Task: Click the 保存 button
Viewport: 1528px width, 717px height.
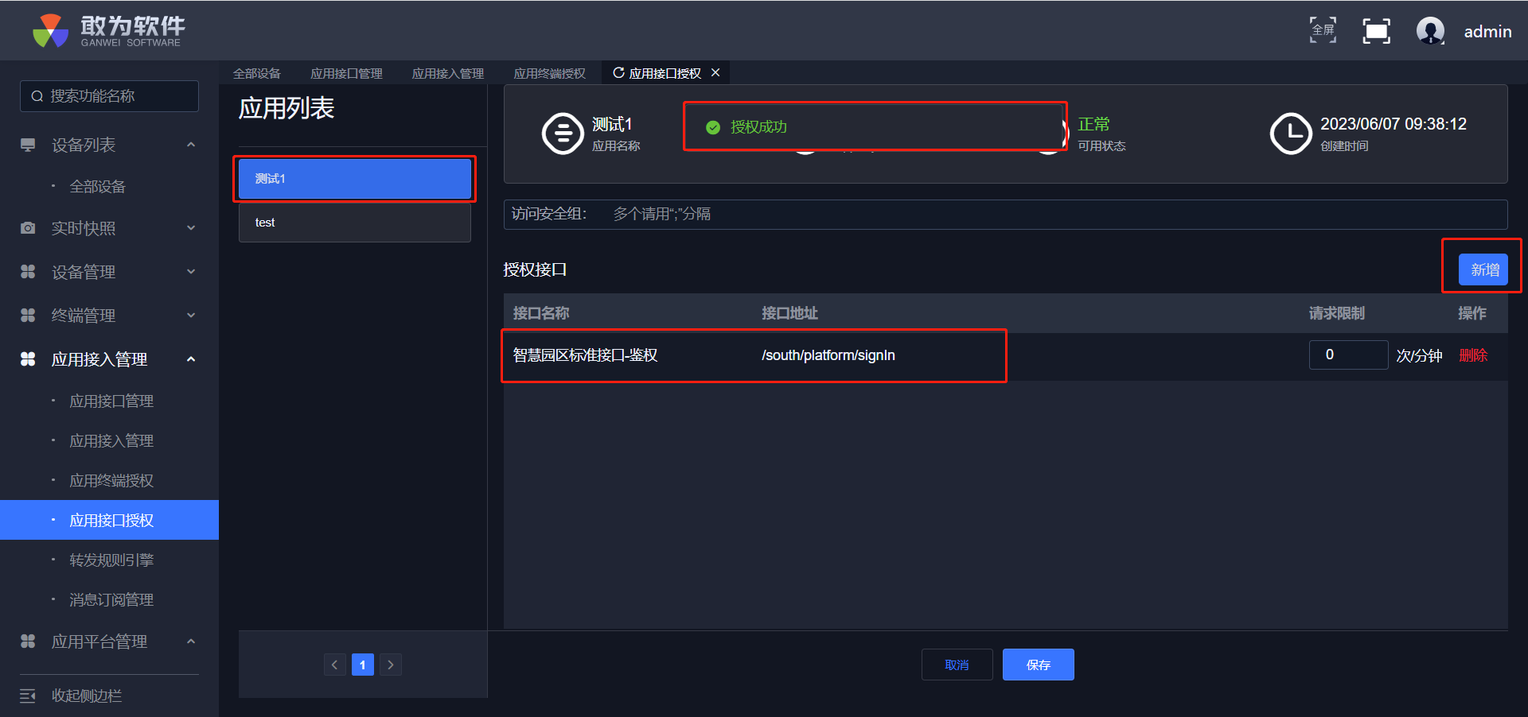Action: coord(1038,665)
